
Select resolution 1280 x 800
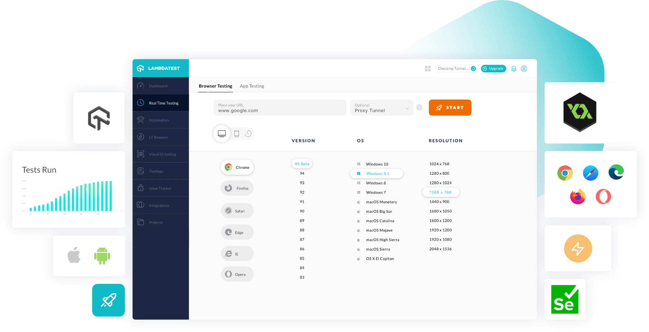click(x=439, y=173)
